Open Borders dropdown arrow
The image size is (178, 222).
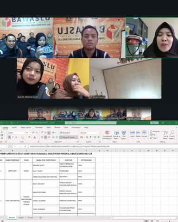25,137
